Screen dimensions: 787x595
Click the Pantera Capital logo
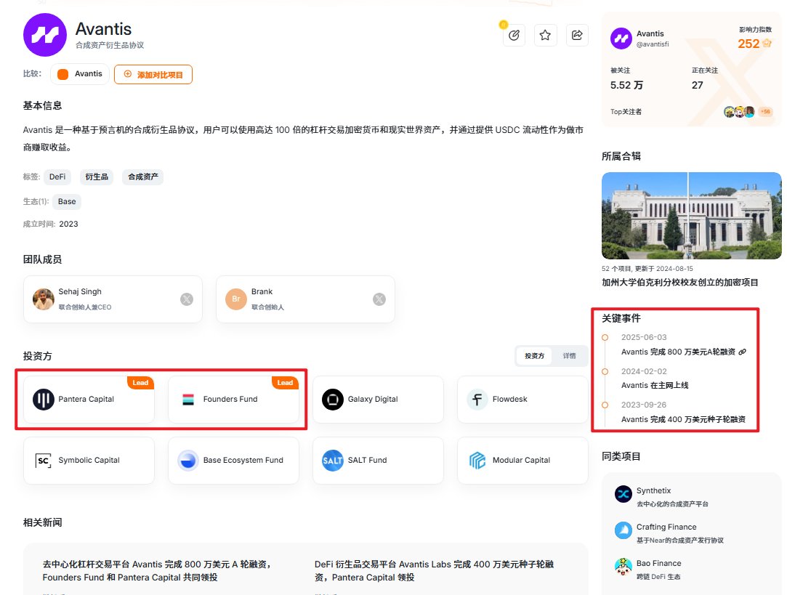point(44,400)
